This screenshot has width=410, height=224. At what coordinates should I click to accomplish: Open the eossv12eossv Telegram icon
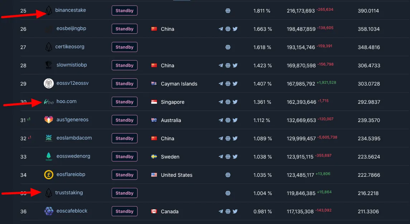pos(221,84)
